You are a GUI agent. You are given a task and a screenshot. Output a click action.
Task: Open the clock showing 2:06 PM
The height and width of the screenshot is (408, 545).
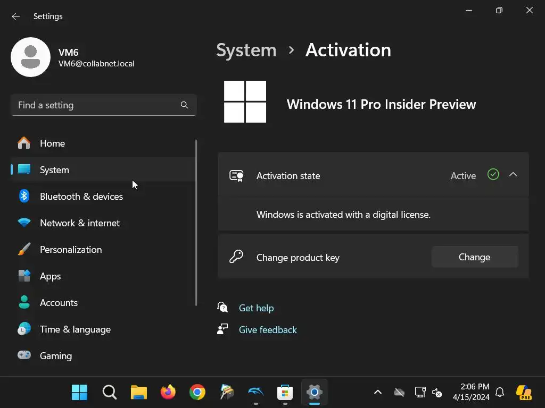click(x=471, y=392)
